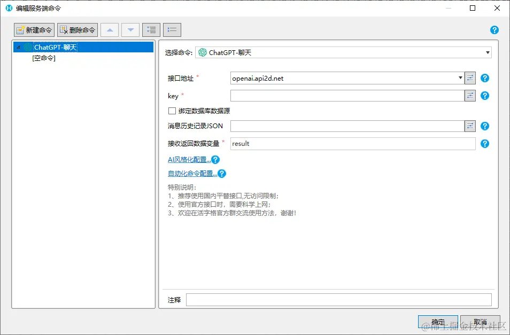
Task: Click the 消息历史记录JSON input field
Action: (x=347, y=126)
